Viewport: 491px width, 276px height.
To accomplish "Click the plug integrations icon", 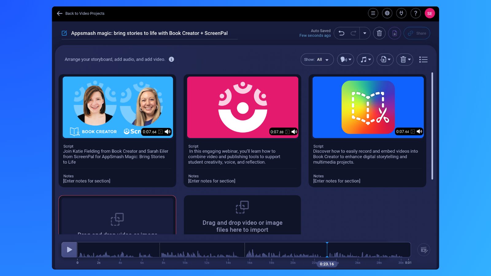I will (401, 13).
